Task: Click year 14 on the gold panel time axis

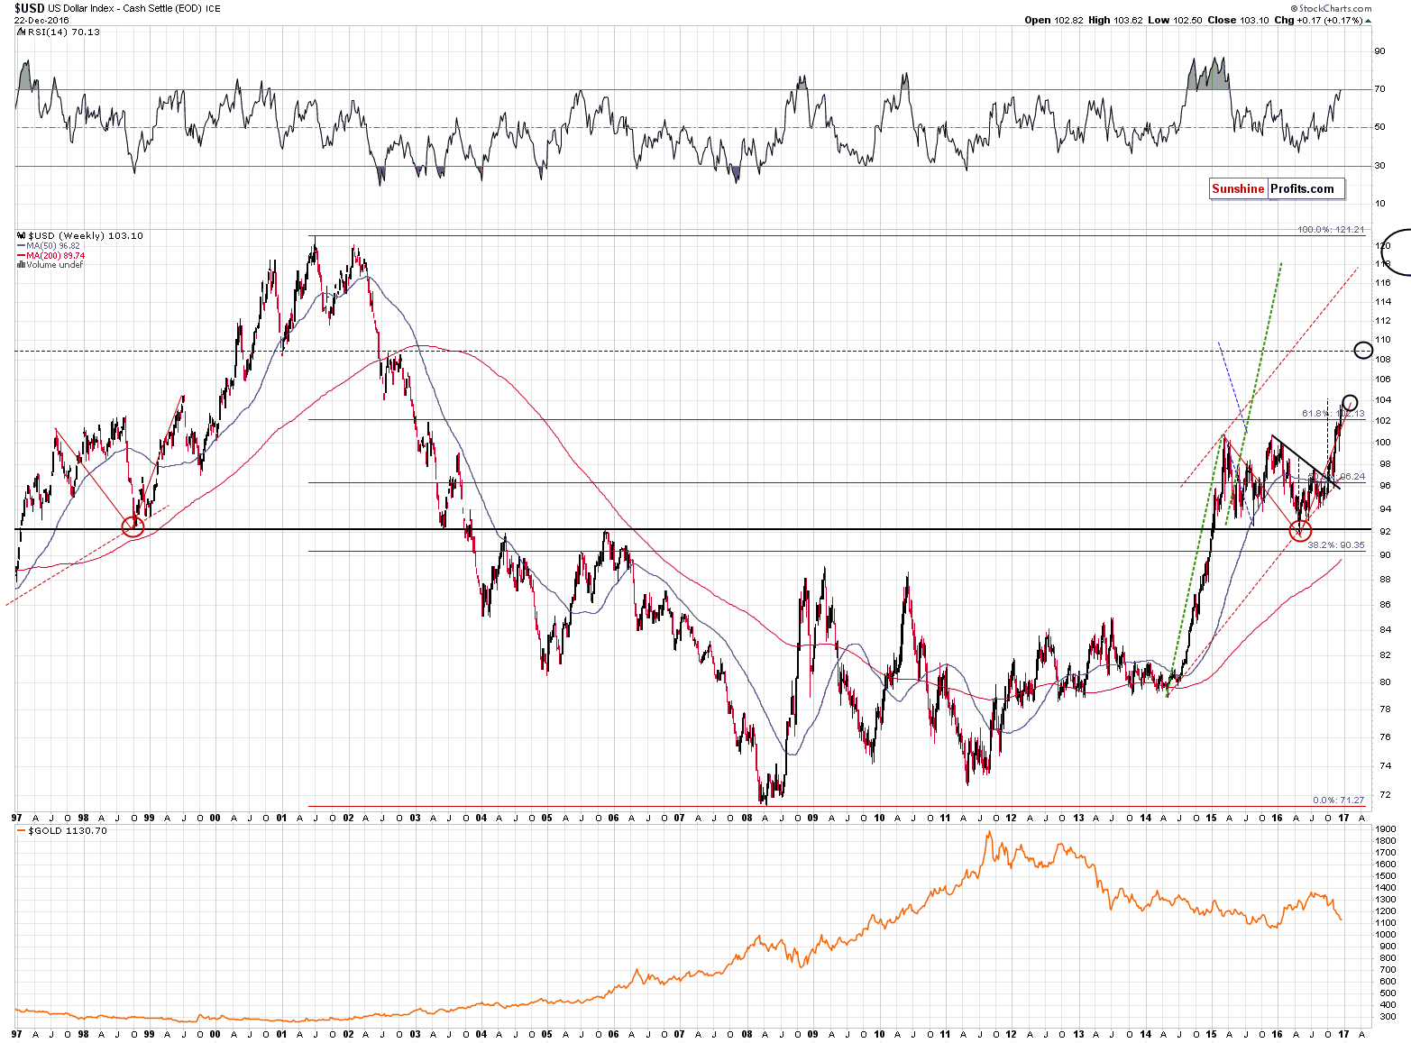Action: [1145, 1034]
